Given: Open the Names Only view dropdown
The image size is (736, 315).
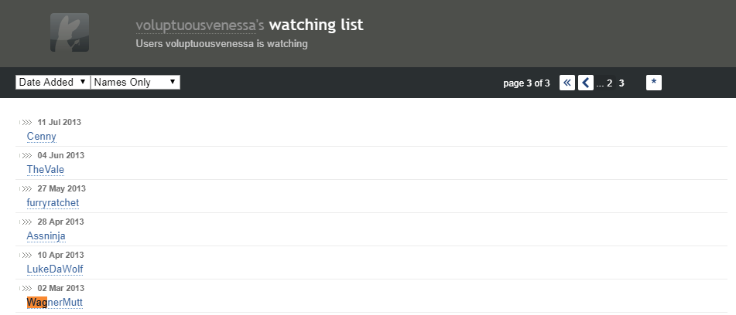Looking at the screenshot, I should [x=135, y=83].
